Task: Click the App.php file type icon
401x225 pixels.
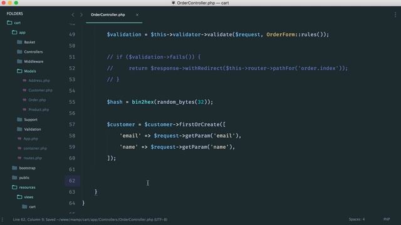Action: [x=19, y=139]
